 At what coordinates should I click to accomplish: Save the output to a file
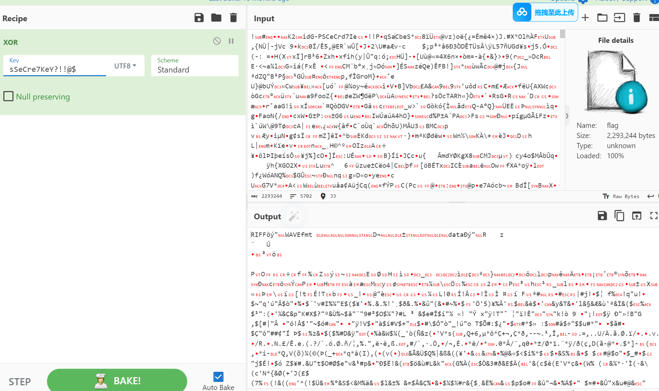(602, 216)
